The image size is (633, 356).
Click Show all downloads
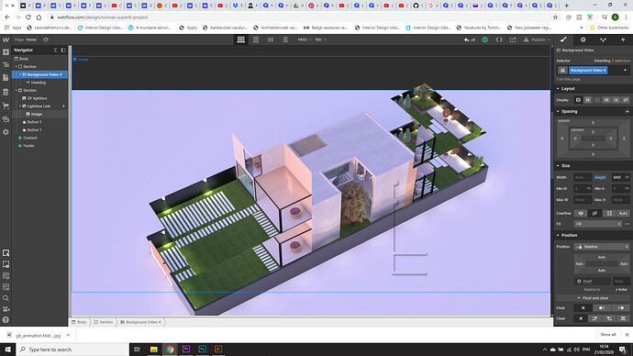coord(607,335)
